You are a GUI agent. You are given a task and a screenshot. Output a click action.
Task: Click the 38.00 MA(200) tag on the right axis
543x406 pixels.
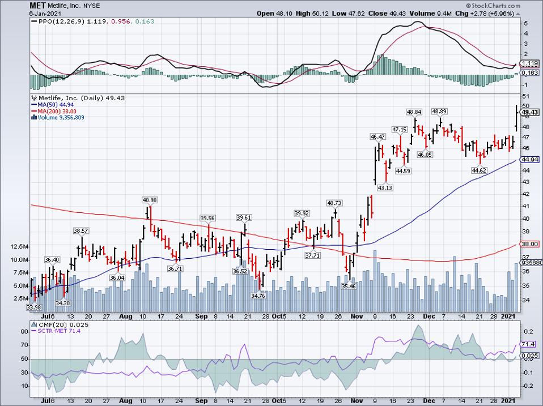click(x=530, y=244)
